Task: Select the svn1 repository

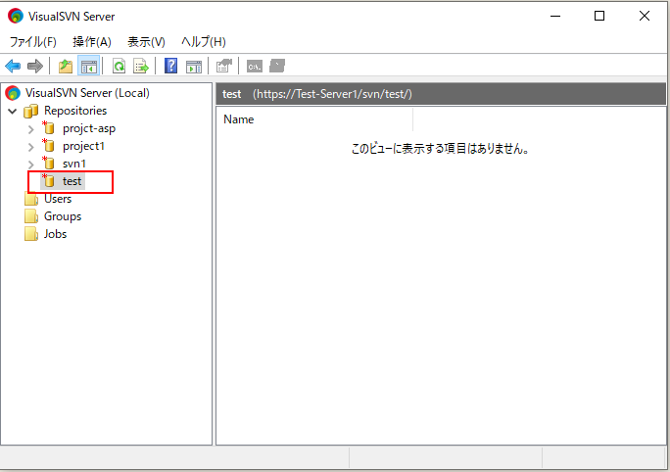Action: pos(73,164)
